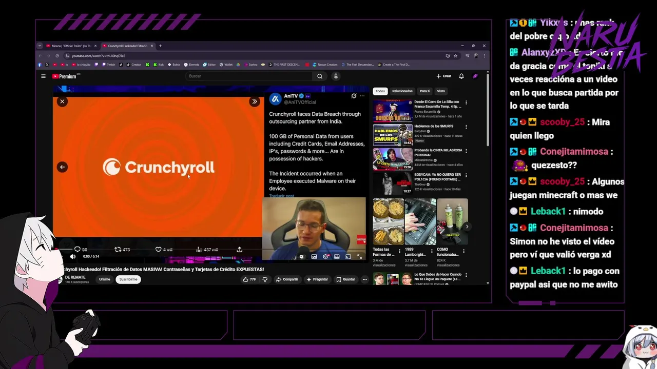Viewport: 657px width, 369px height.
Task: Toggle subtitles in the video player
Action: coord(314,256)
